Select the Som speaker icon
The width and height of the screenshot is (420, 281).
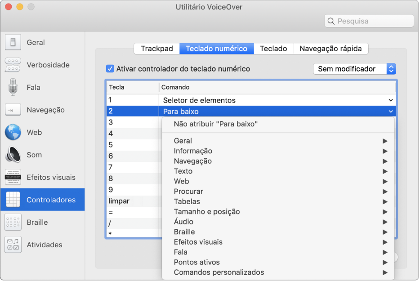coord(13,155)
